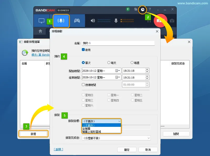The image size is (210, 156).
Task: Click the microphone icon beside the orange level meter
Action: coord(116,21)
